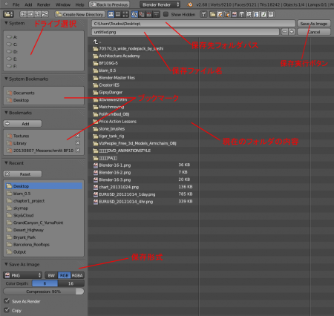Click the filter funnel icon

203,14
